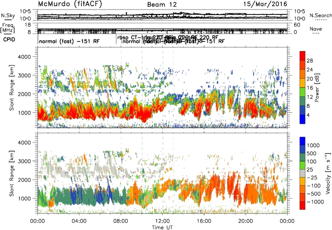Click the '500' label on the velocity colorbar
The width and height of the screenshot is (332, 230).
[x=312, y=153]
